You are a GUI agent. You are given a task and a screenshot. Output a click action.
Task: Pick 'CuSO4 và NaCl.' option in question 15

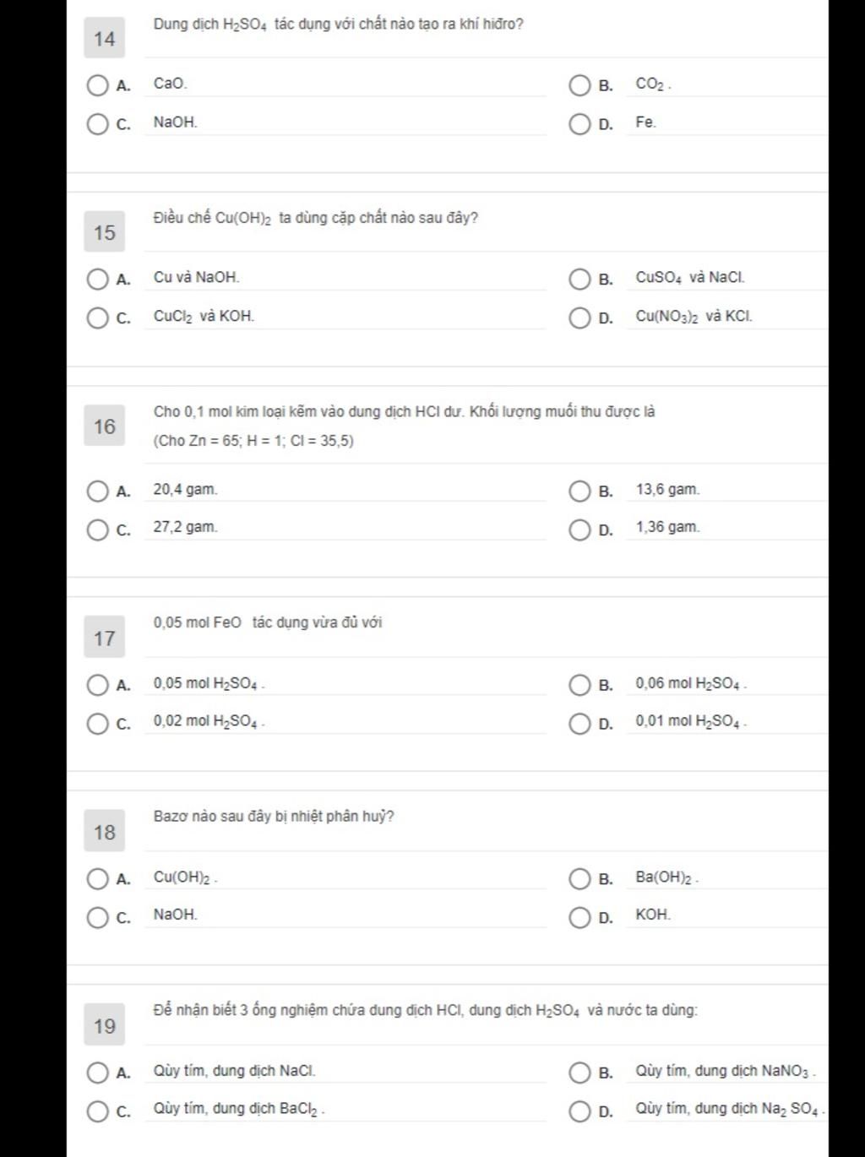point(579,279)
